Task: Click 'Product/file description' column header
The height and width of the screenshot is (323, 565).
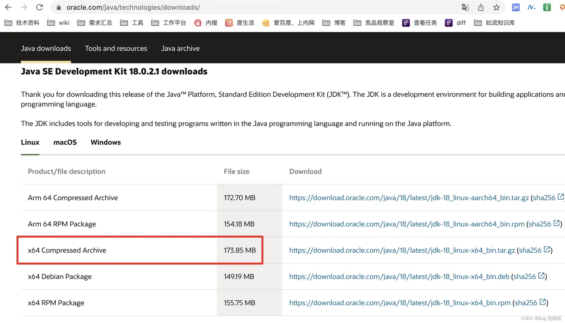Action: click(x=67, y=172)
